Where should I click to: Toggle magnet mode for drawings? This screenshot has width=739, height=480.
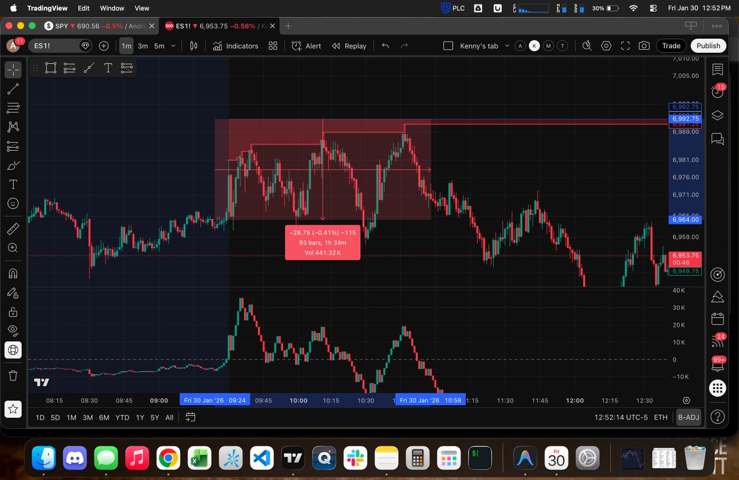click(x=13, y=273)
